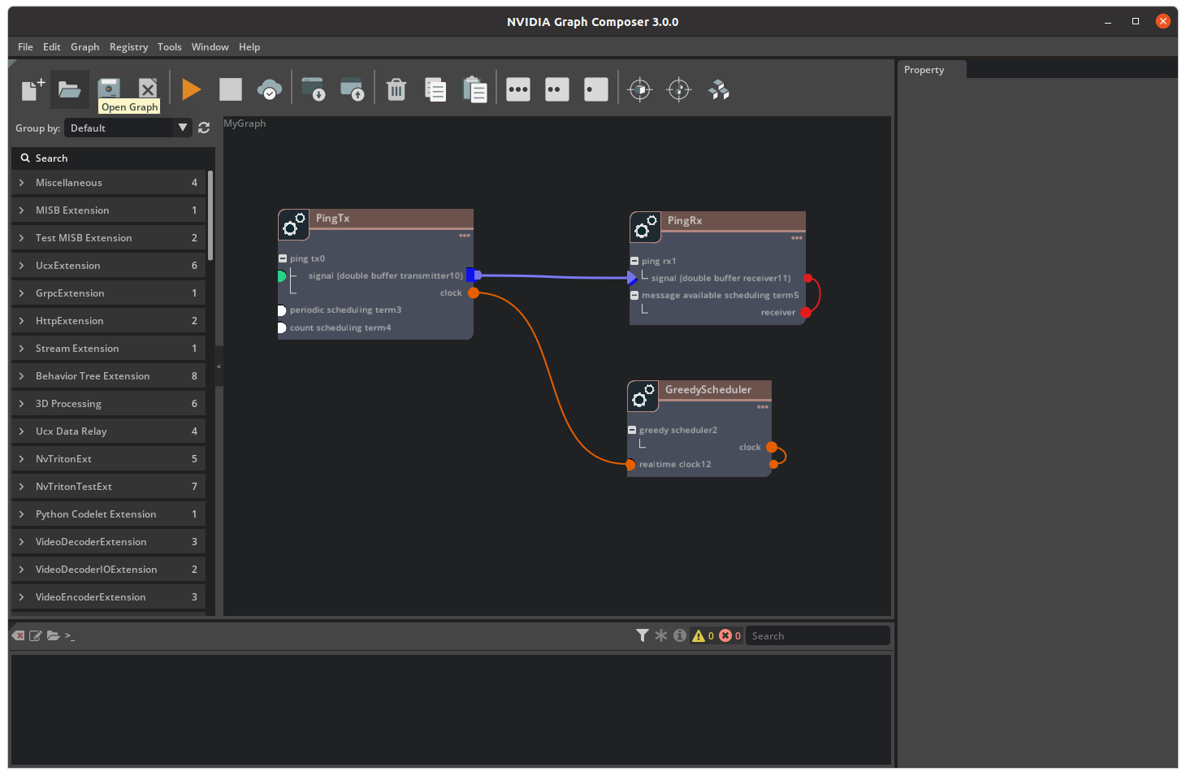The width and height of the screenshot is (1186, 776).
Task: Save the graph with floppy icon
Action: [109, 89]
